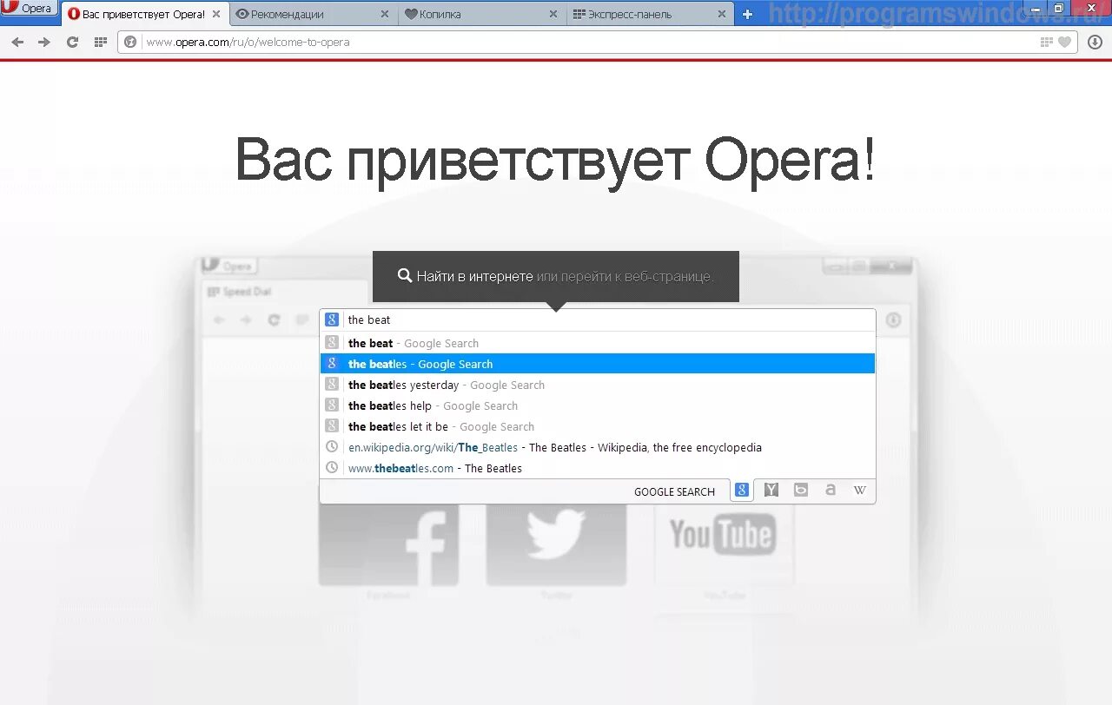Open the downloads button at the right end of the browser toolbar
The image size is (1112, 705).
point(1095,42)
